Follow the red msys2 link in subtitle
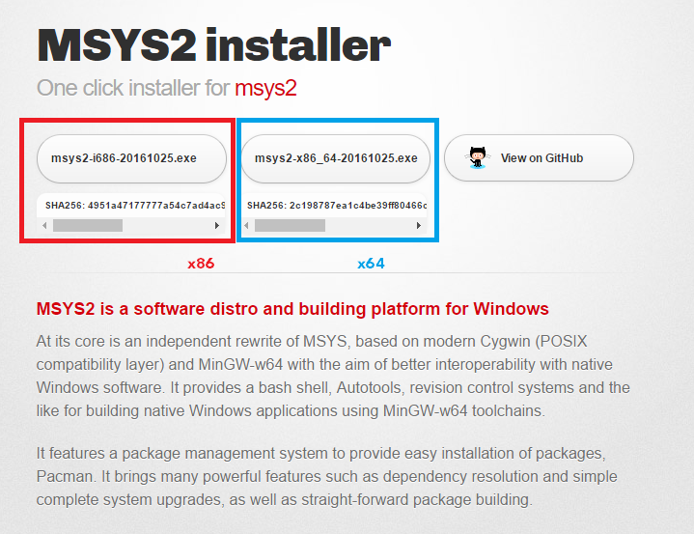 point(265,88)
